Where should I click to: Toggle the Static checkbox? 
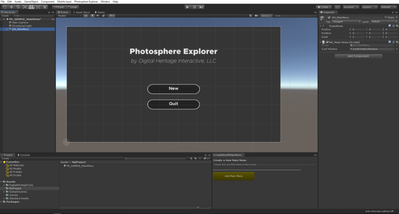click(386, 17)
